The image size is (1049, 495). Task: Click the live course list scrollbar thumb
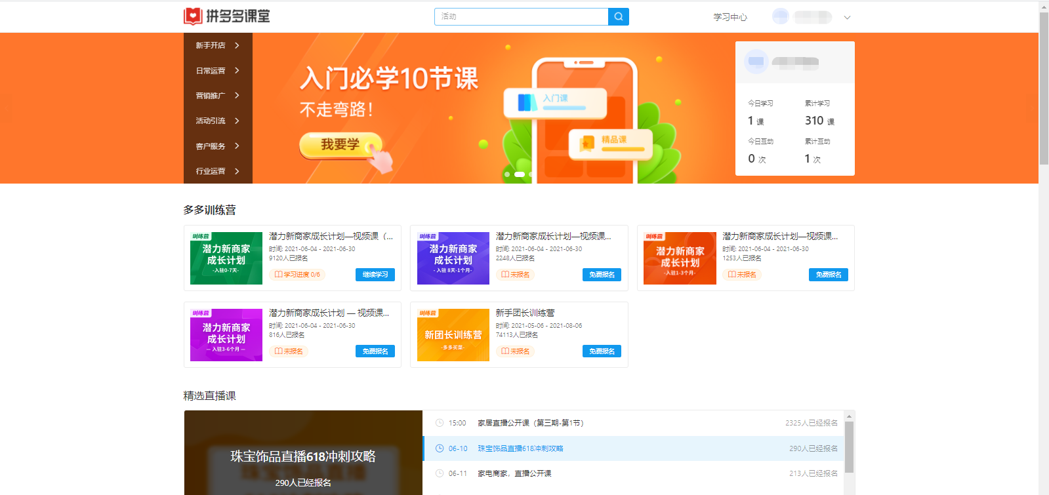coord(849,447)
